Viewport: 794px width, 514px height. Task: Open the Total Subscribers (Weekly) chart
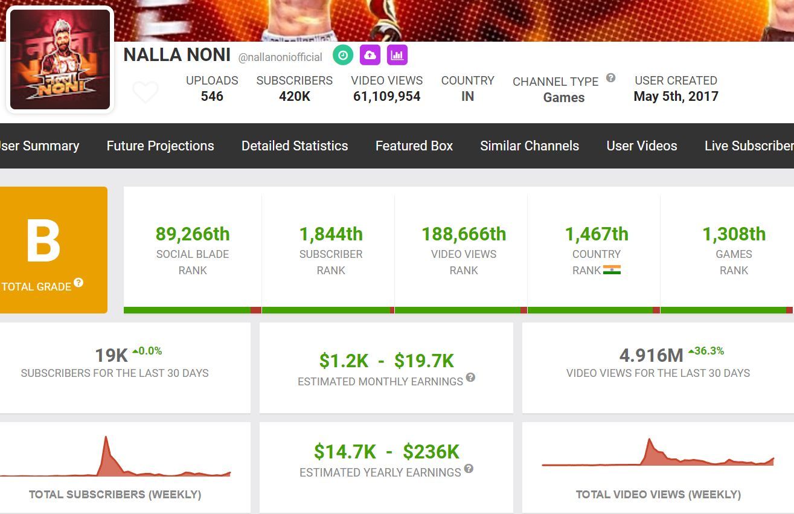click(115, 456)
